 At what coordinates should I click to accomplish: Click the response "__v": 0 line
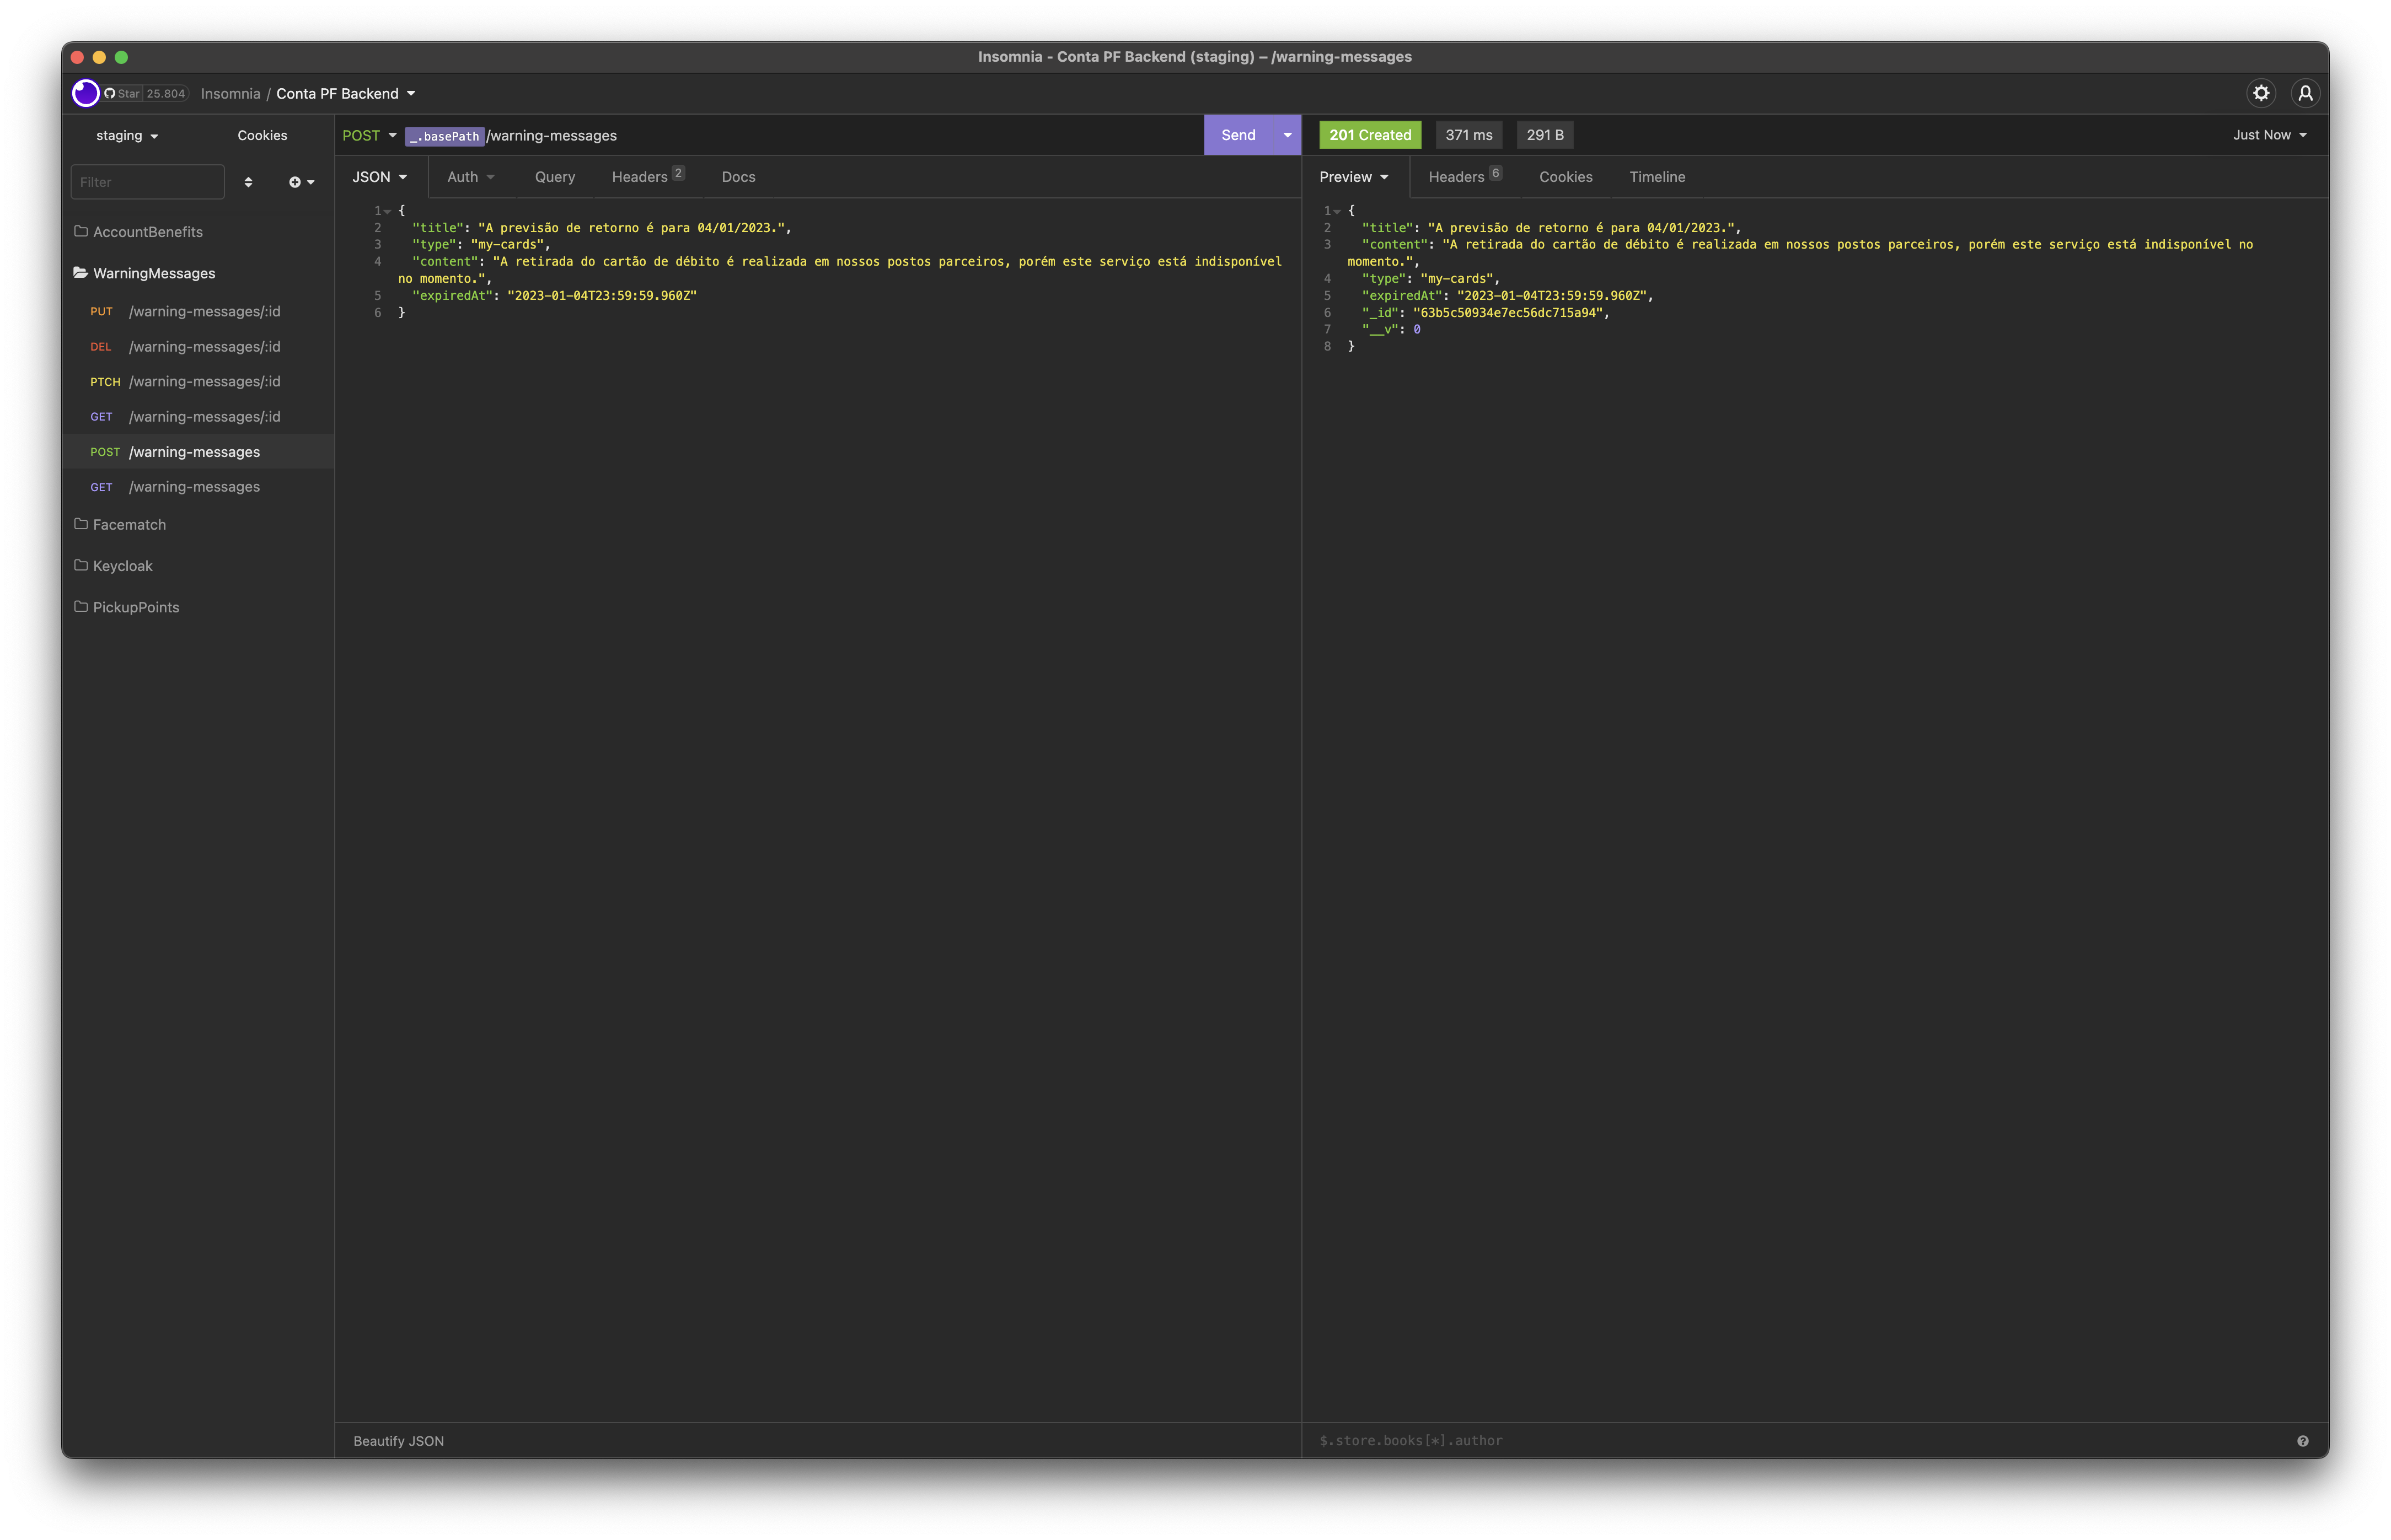[1391, 330]
